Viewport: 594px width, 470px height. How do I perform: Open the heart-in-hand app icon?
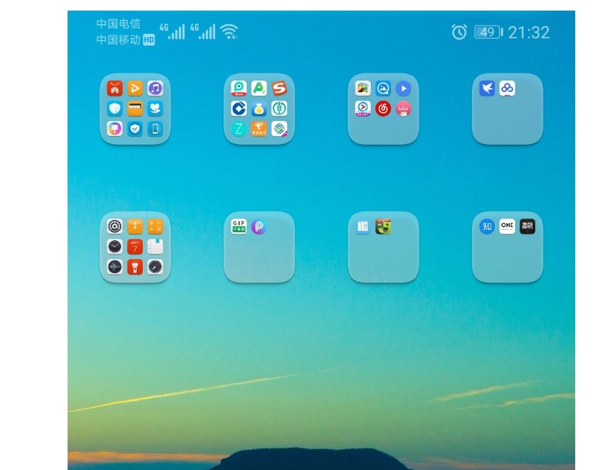tap(155, 109)
